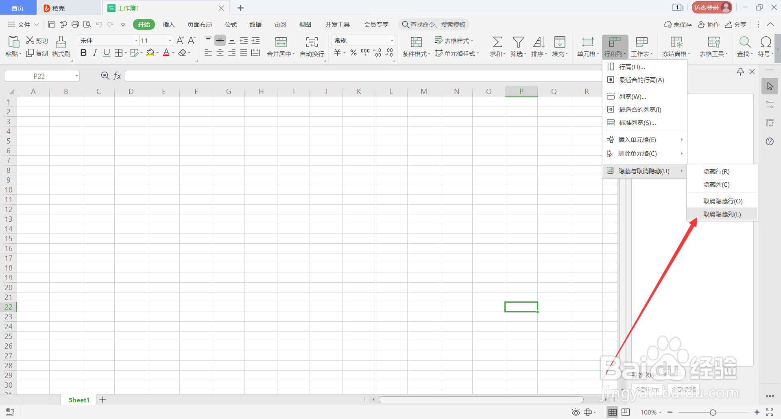Click the percent style icon
The height and width of the screenshot is (419, 781).
[353, 52]
